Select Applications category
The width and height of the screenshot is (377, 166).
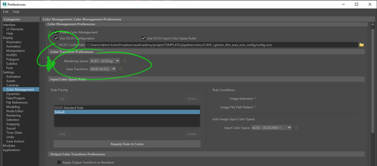pos(11,150)
